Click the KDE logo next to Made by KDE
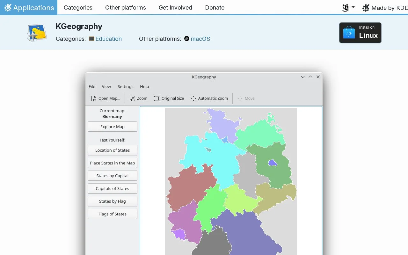The width and height of the screenshot is (408, 255). click(366, 8)
